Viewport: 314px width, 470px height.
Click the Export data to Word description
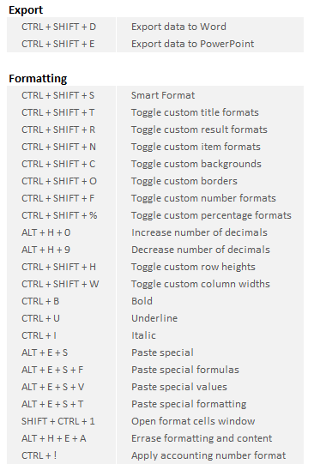tap(178, 27)
